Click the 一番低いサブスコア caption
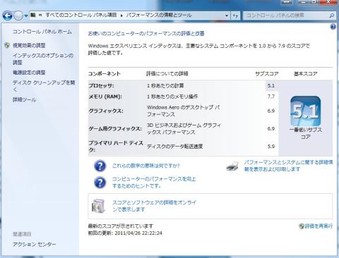The width and height of the screenshot is (339, 258). click(306, 133)
